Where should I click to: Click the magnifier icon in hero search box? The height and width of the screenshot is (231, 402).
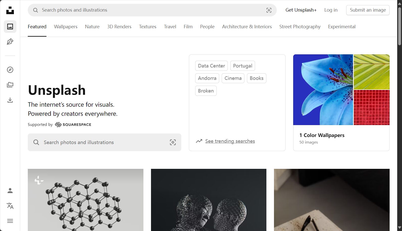point(36,142)
